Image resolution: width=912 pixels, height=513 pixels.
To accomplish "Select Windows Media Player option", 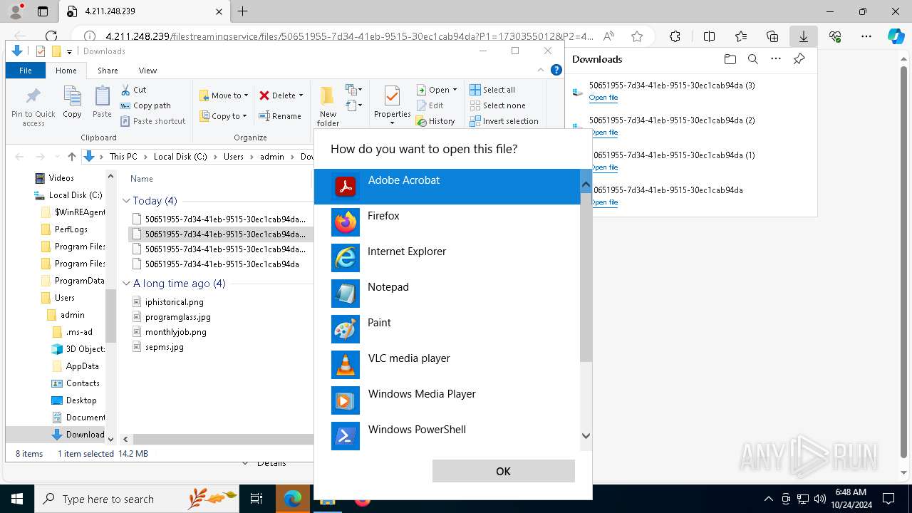I will click(x=447, y=400).
